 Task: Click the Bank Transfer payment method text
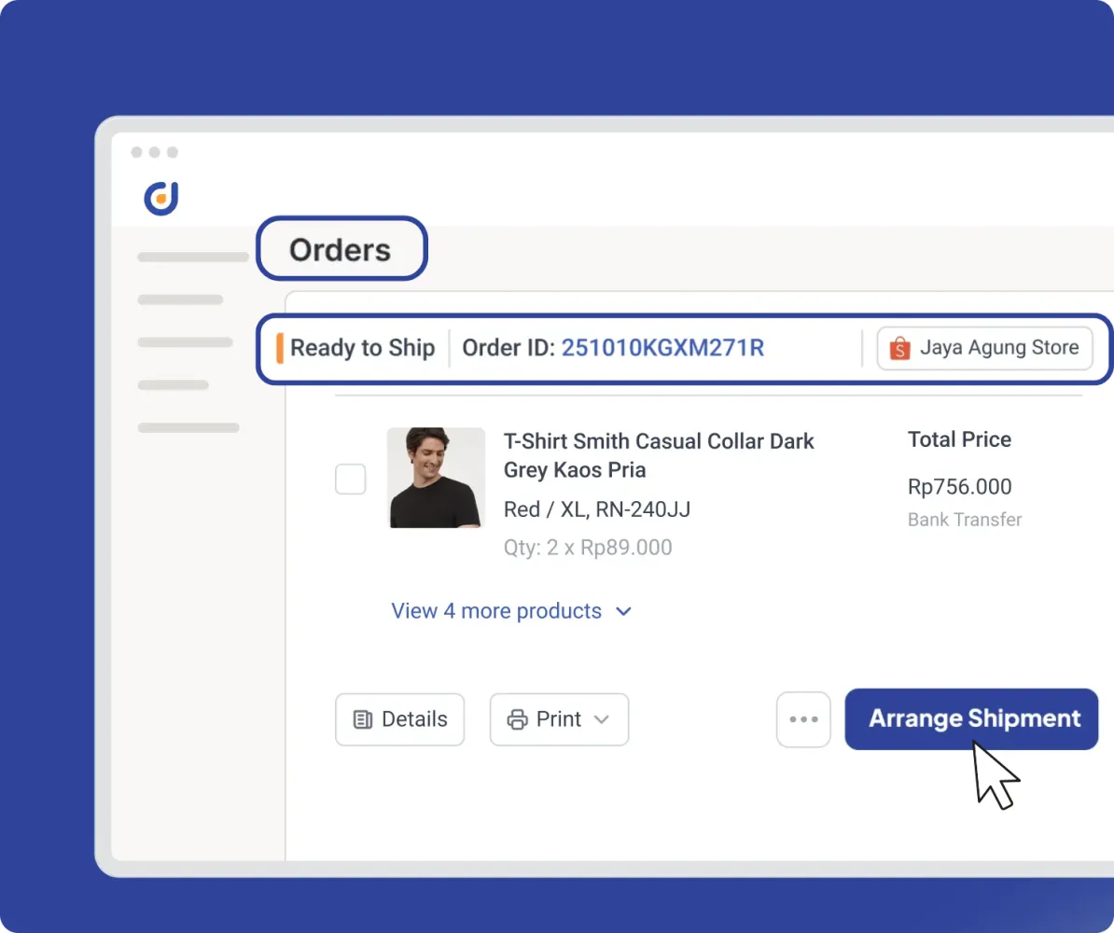964,520
